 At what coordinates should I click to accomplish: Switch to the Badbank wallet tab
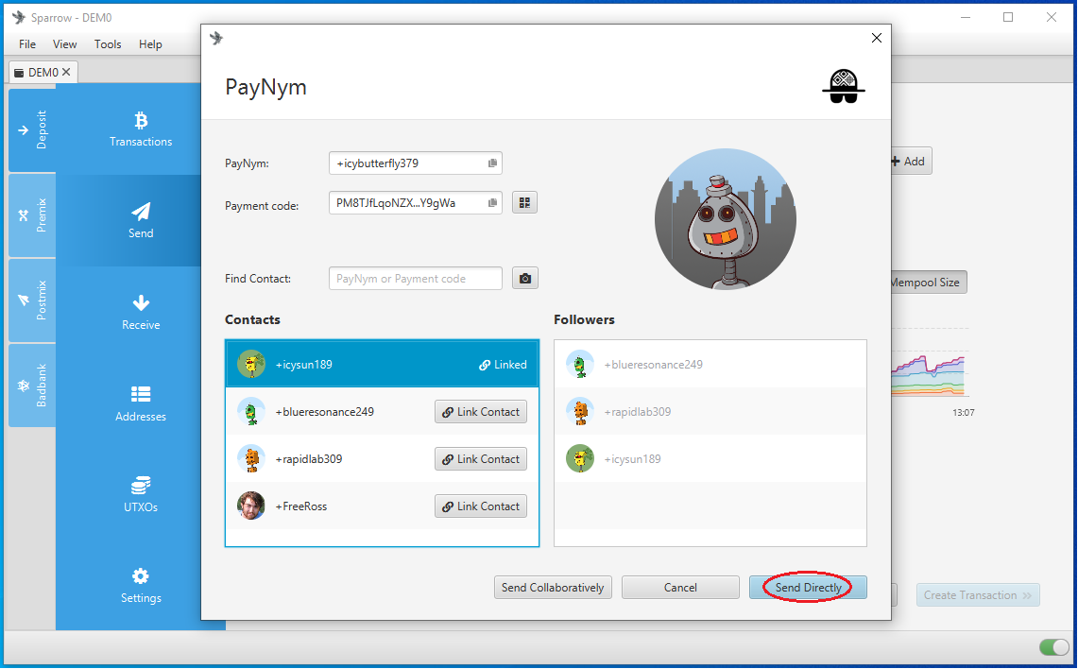(x=32, y=386)
